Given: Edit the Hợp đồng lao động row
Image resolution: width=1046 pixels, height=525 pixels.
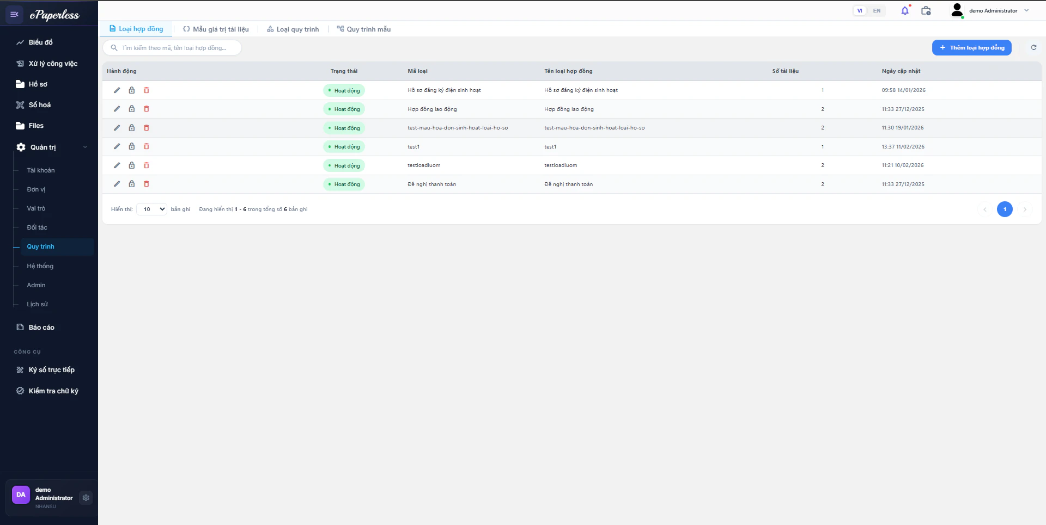Looking at the screenshot, I should tap(117, 109).
